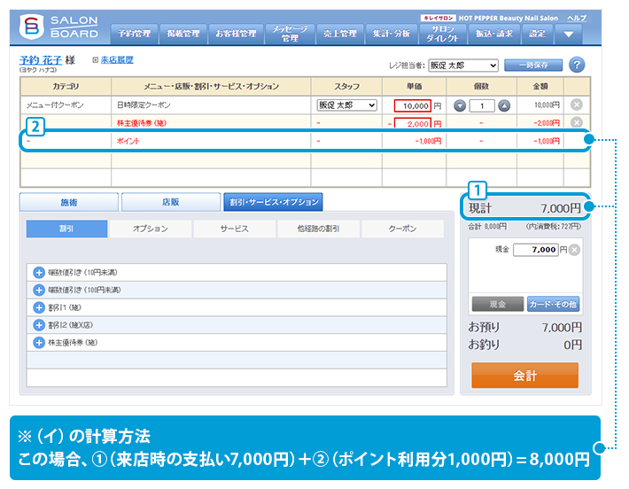Select the クーポン sub-tab
This screenshot has height=489, width=629.
click(x=401, y=229)
